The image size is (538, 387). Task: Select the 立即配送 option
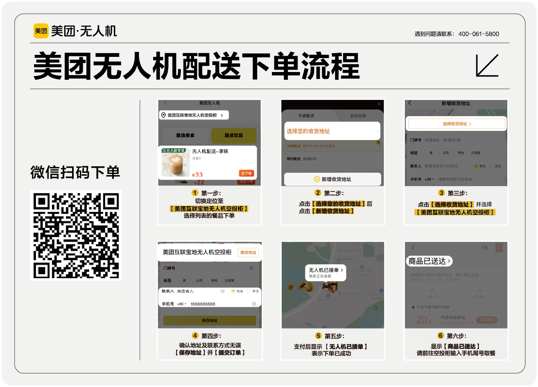(332, 146)
